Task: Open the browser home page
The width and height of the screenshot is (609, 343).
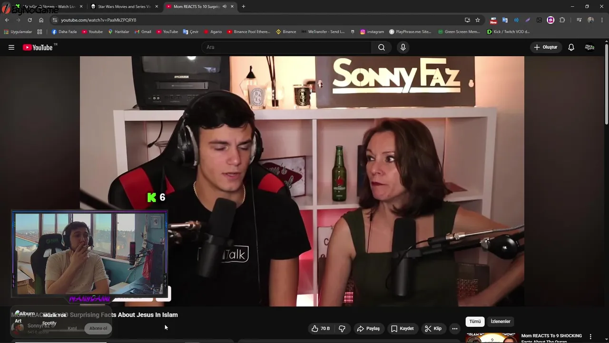Action: coord(41,20)
